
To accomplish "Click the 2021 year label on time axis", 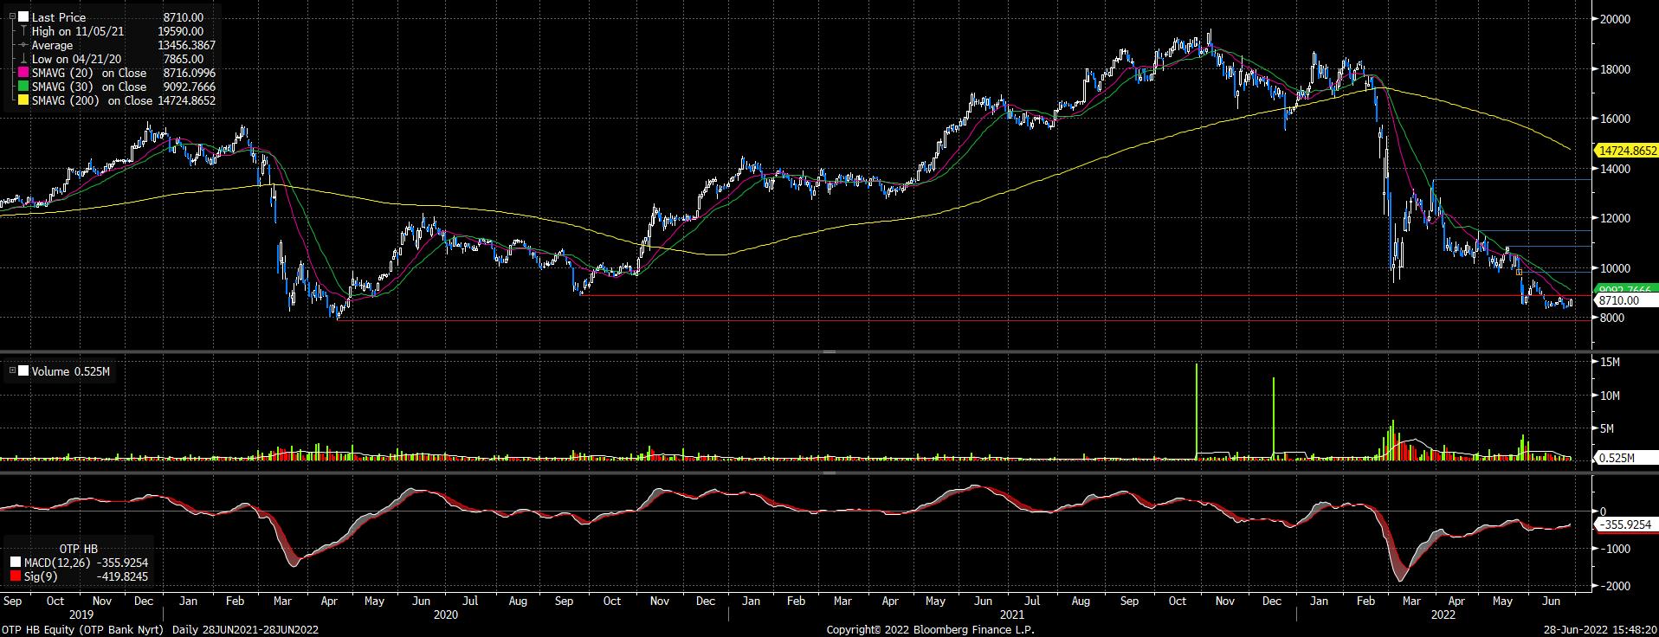I will pyautogui.click(x=1013, y=614).
